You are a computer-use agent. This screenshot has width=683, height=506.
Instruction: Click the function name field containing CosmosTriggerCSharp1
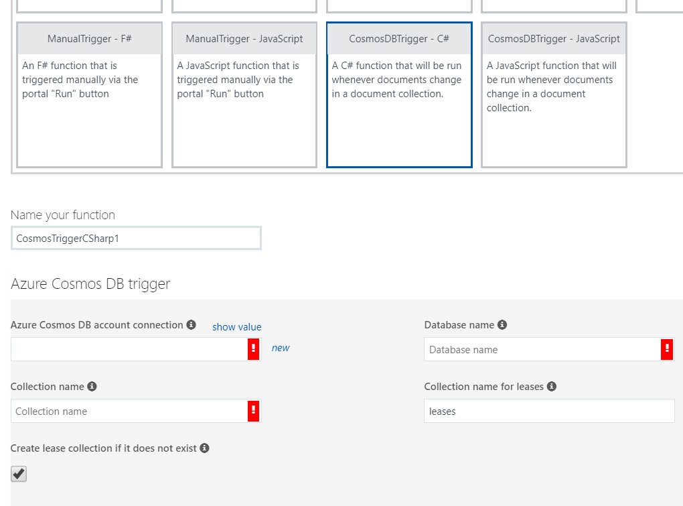135,238
